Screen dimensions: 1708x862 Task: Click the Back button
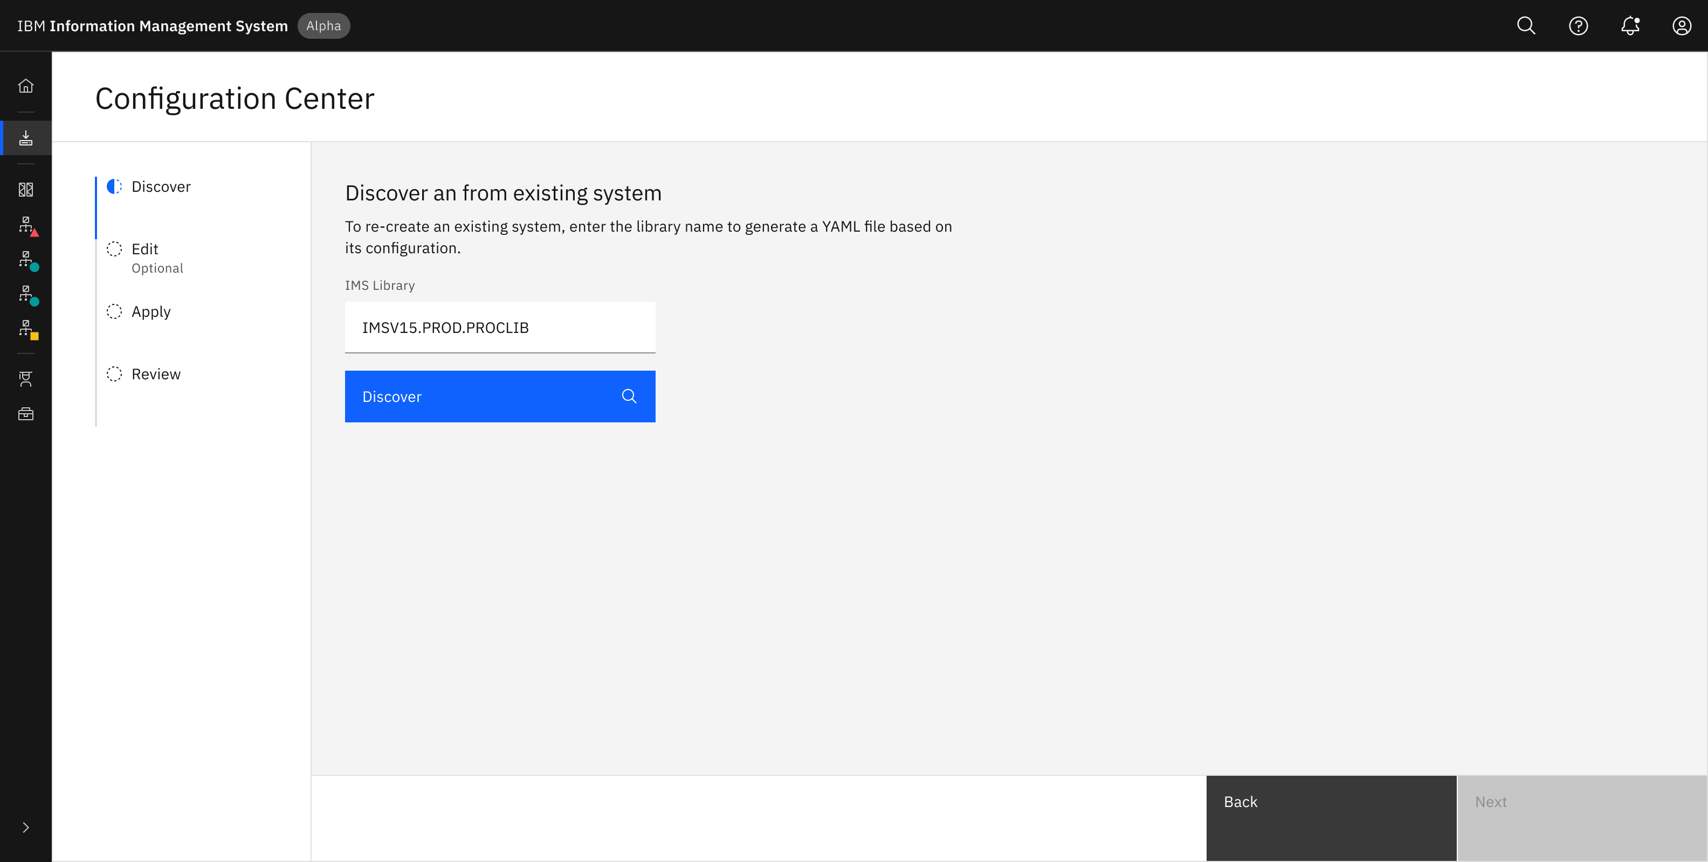[x=1331, y=818]
